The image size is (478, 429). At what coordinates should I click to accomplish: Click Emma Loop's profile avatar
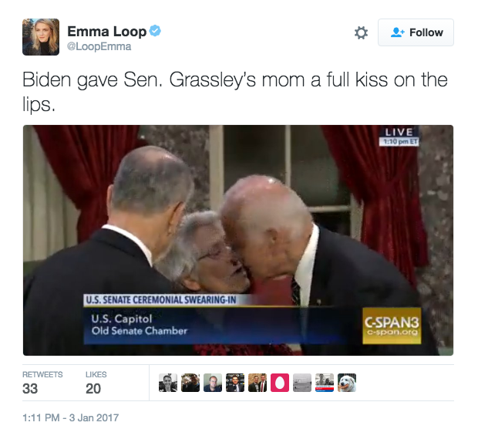tap(41, 38)
